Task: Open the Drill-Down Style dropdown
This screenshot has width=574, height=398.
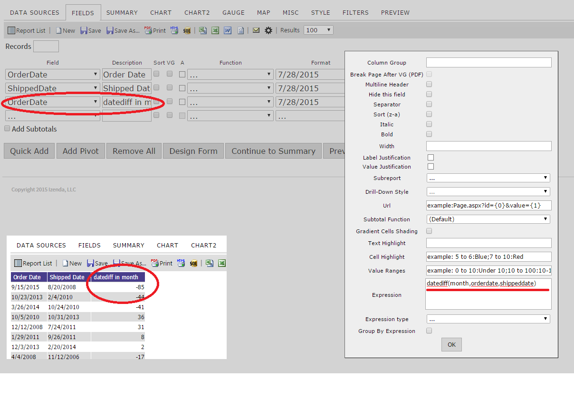Action: [488, 192]
